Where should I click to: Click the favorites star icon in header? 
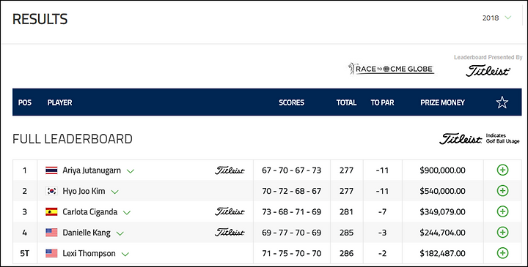pos(502,102)
